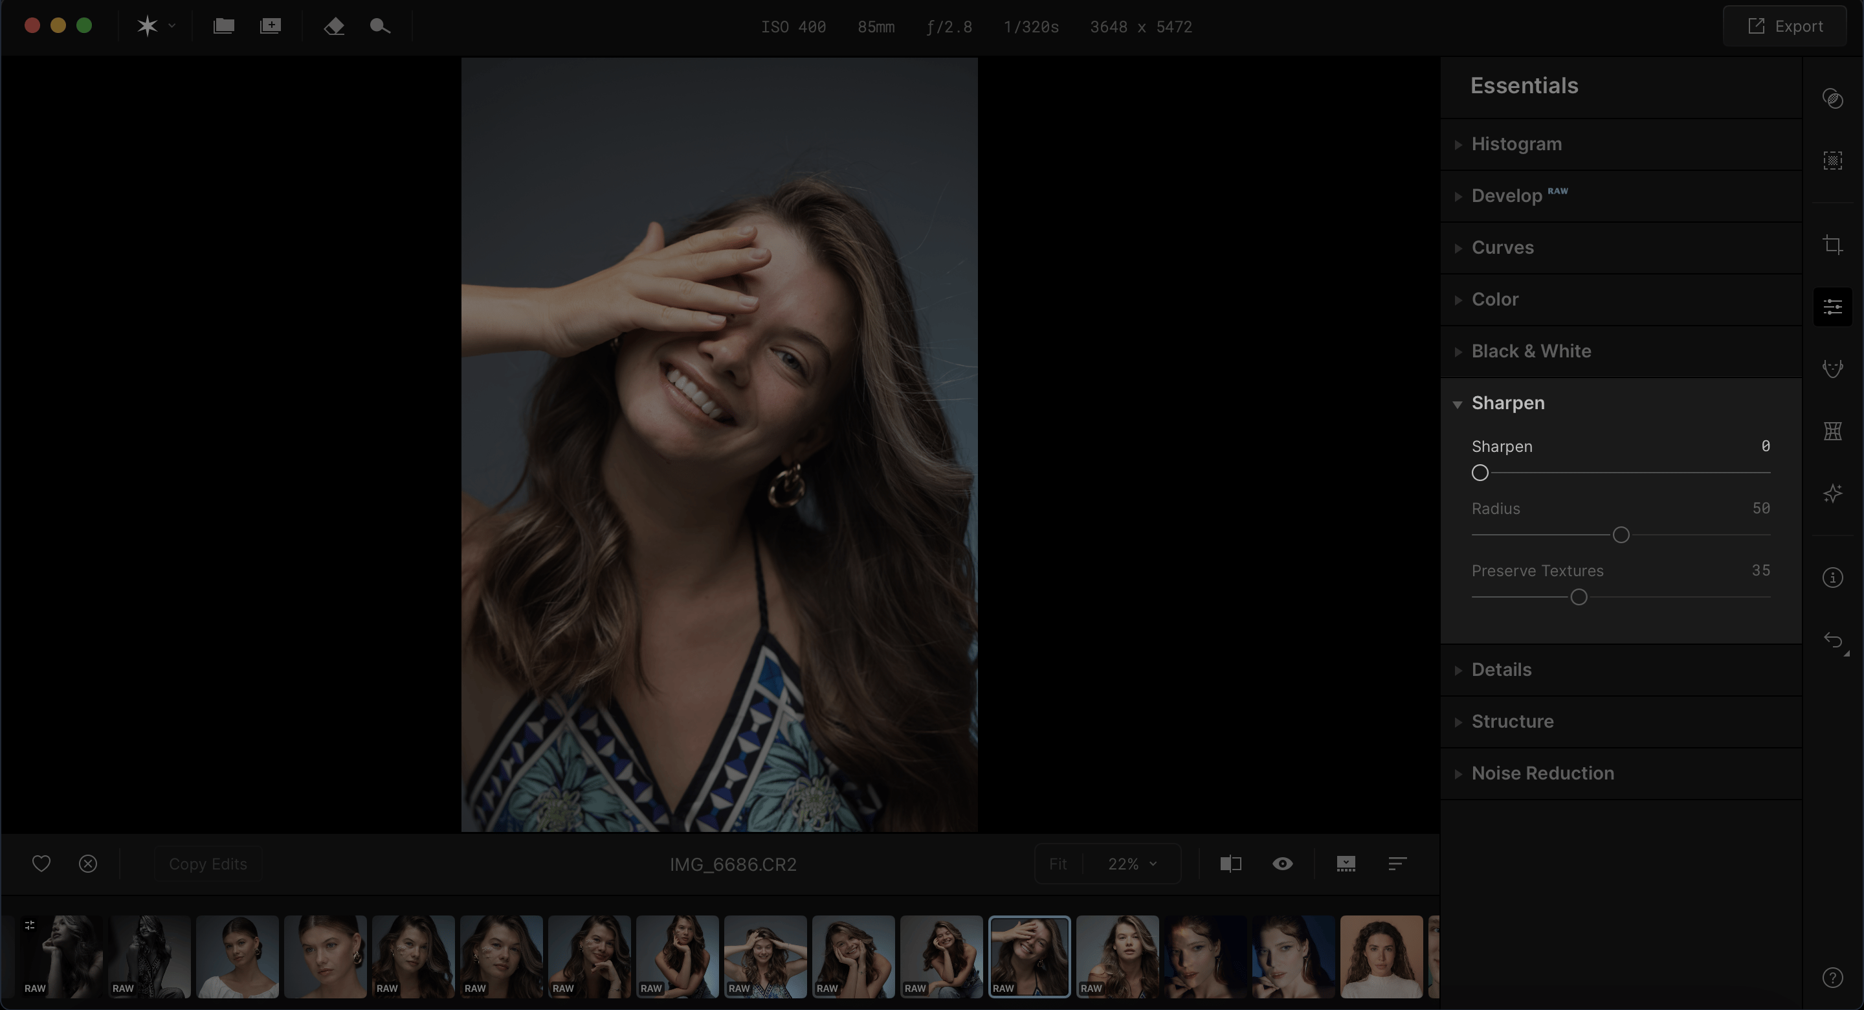The width and height of the screenshot is (1864, 1010).
Task: Click the Radius slider handle
Action: [1621, 535]
